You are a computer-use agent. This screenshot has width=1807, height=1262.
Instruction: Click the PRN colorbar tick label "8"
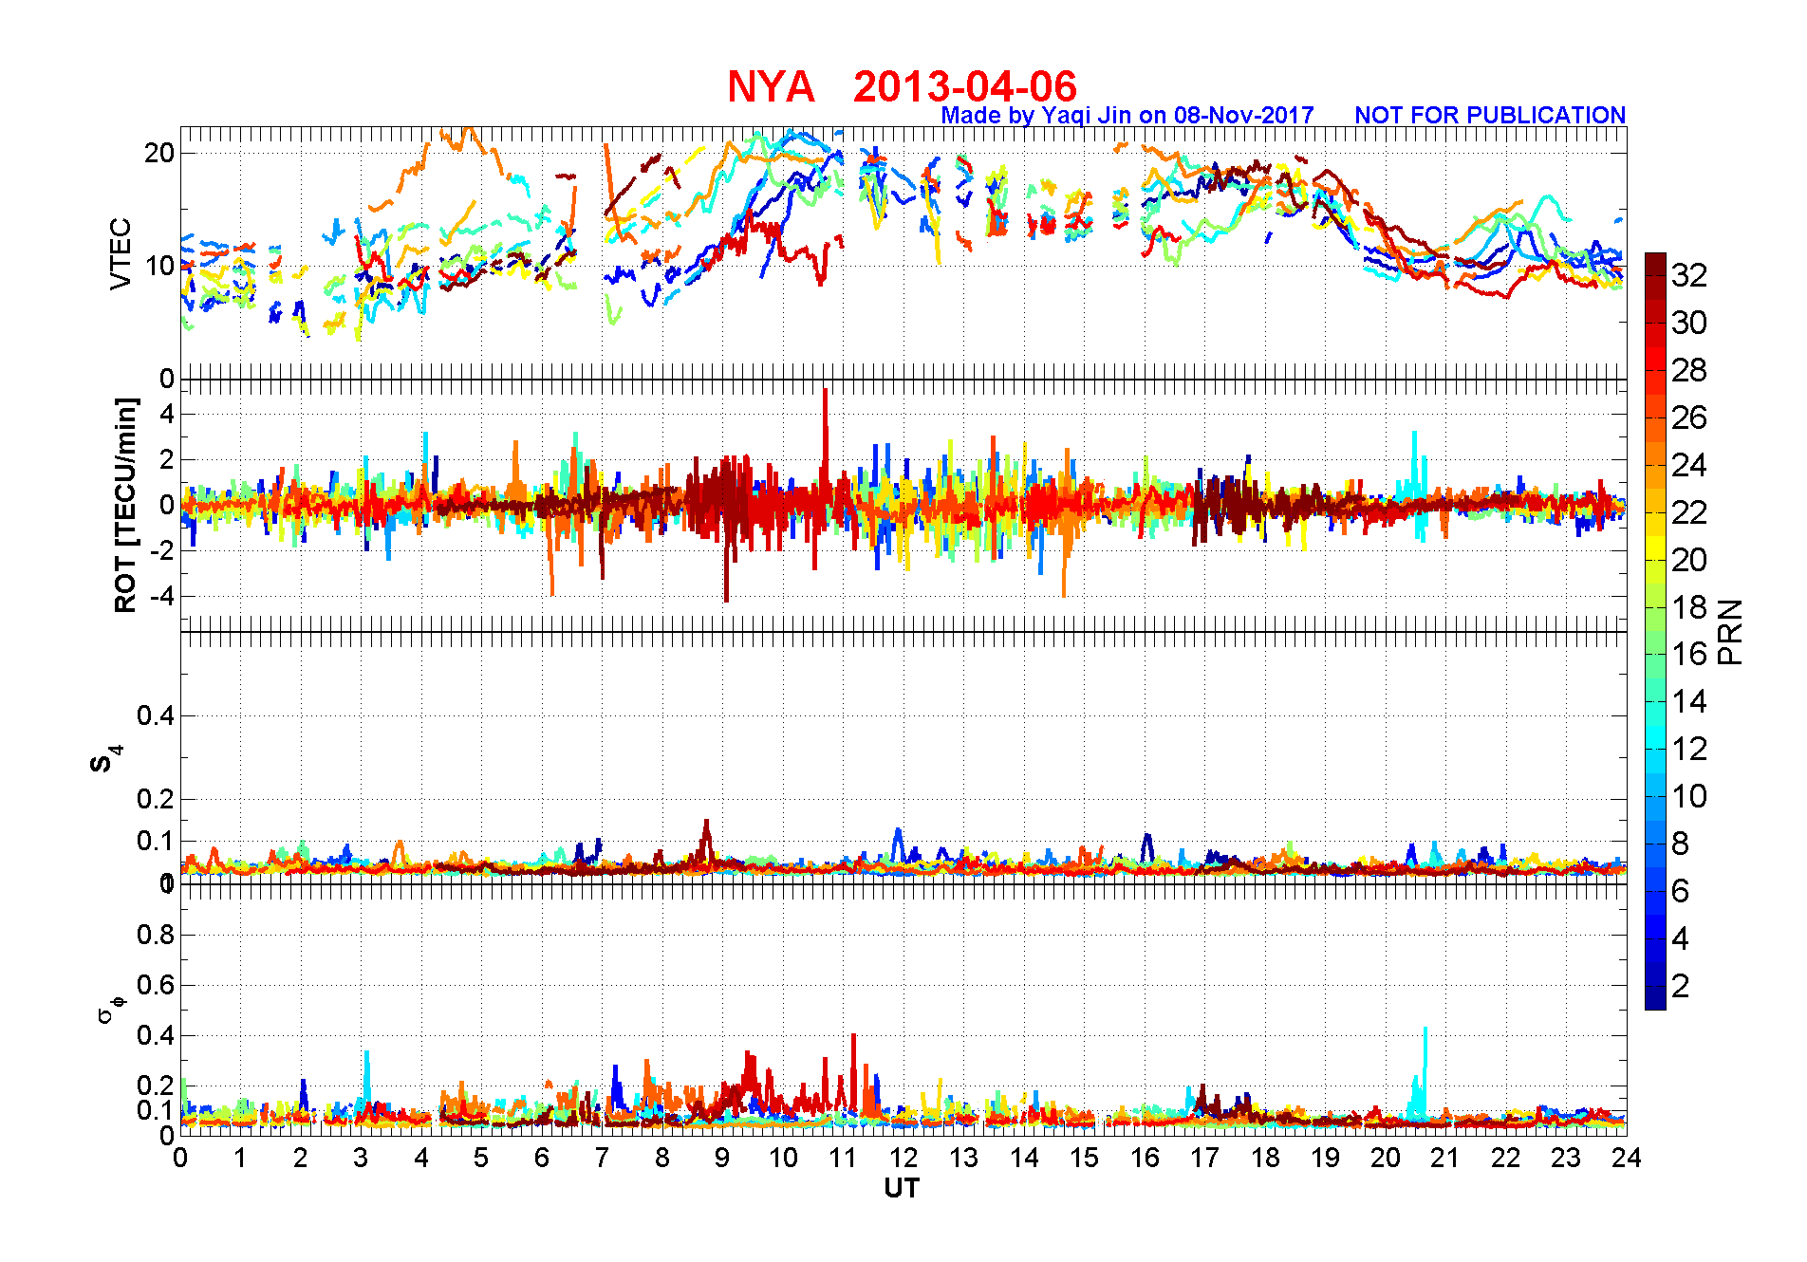[x=1681, y=844]
